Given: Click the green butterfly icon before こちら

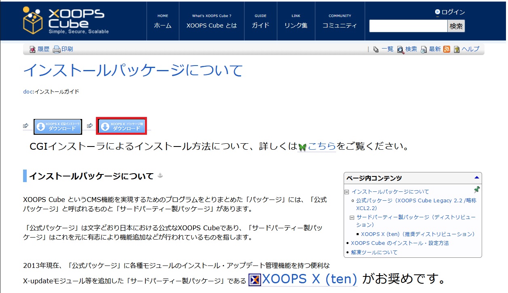Looking at the screenshot, I should 302,147.
